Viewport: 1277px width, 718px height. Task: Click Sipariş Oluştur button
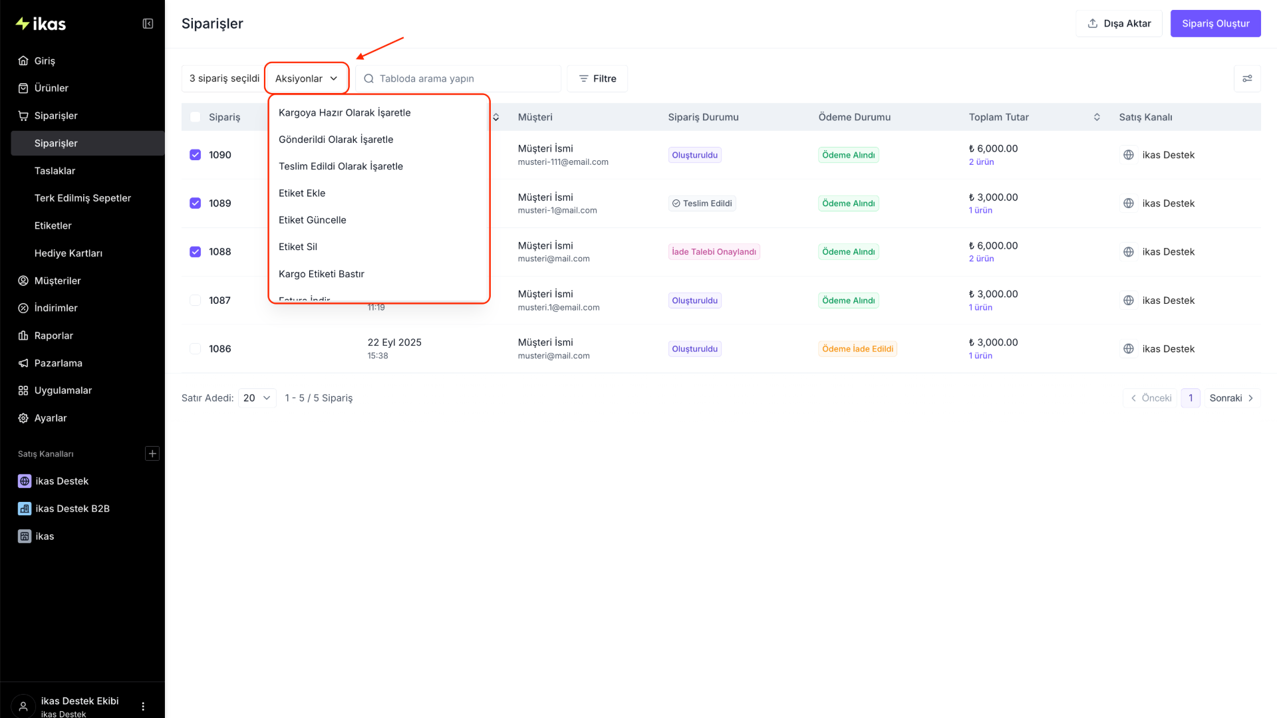click(1215, 23)
